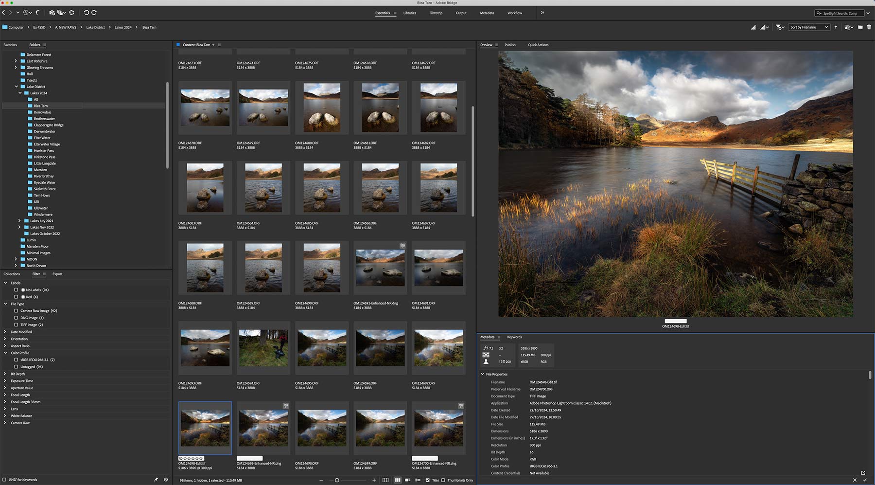
Task: Click Blea Tarn in the breadcrumb path
Action: point(148,27)
